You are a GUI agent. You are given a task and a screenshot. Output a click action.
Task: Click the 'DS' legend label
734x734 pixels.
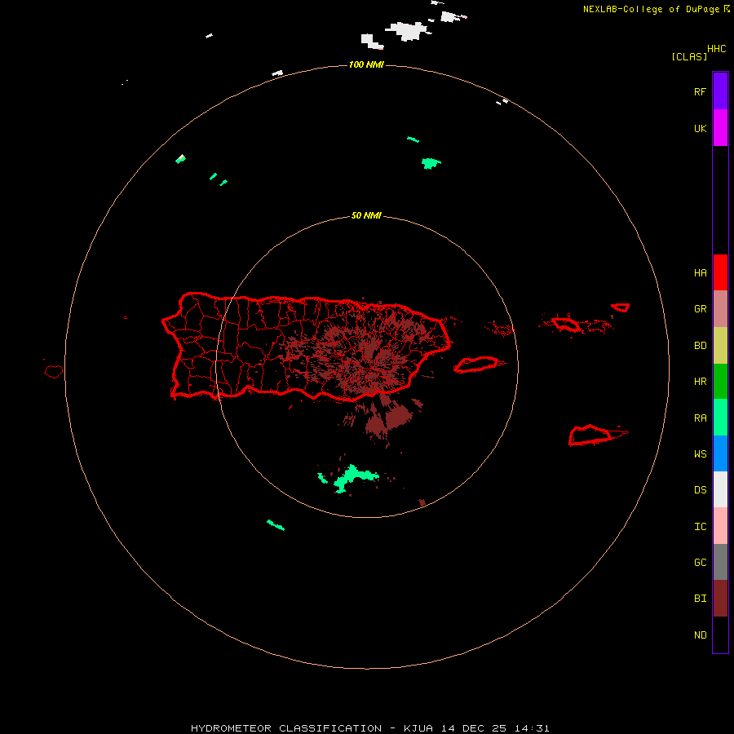click(x=700, y=490)
